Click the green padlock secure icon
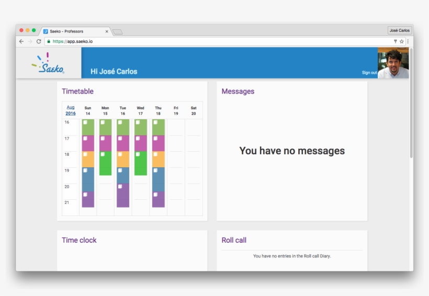The image size is (429, 296). point(49,41)
